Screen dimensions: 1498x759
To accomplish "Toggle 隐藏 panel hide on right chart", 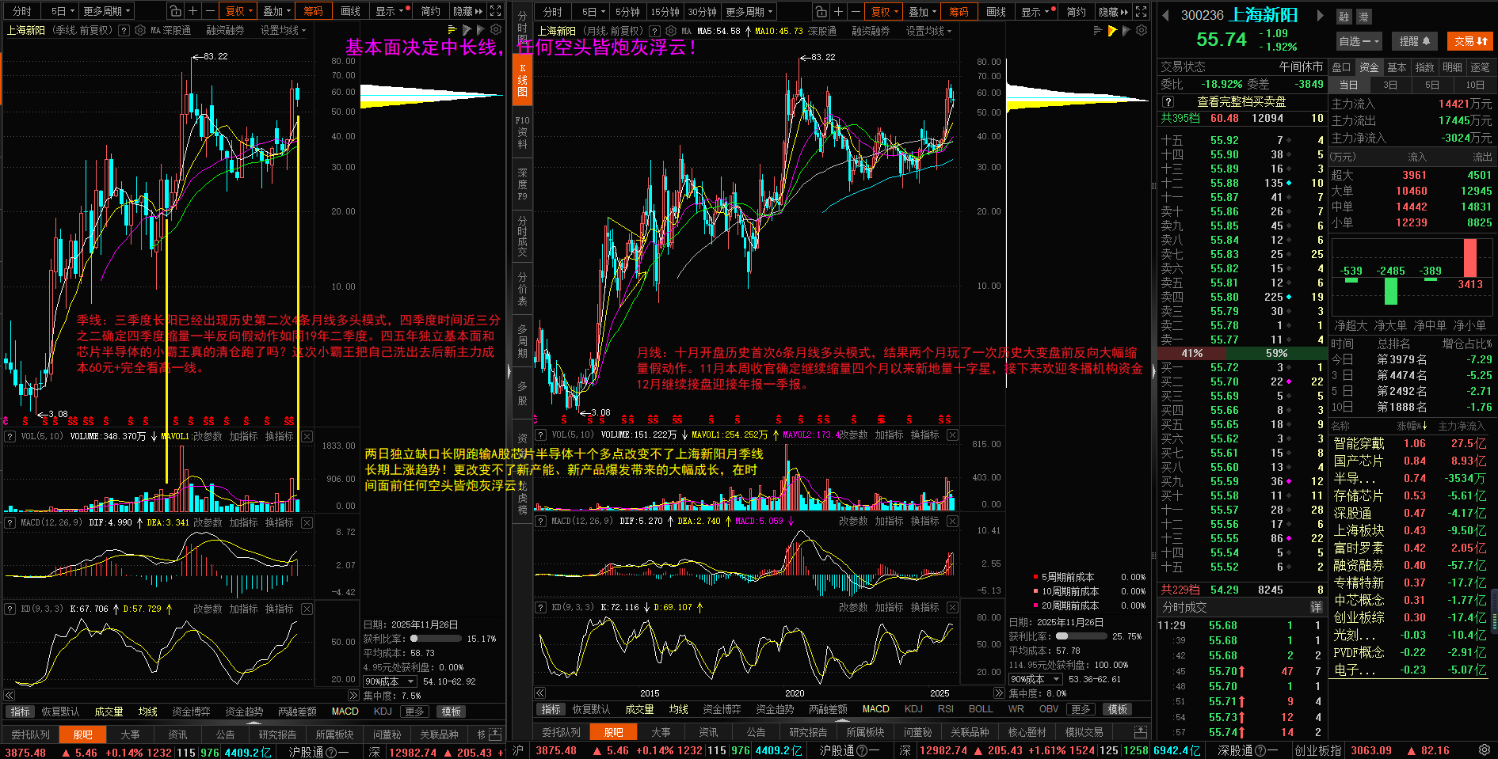I will click(1113, 11).
